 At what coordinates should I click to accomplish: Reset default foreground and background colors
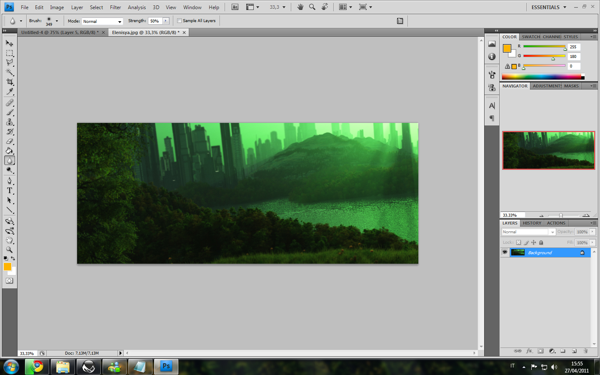point(6,258)
